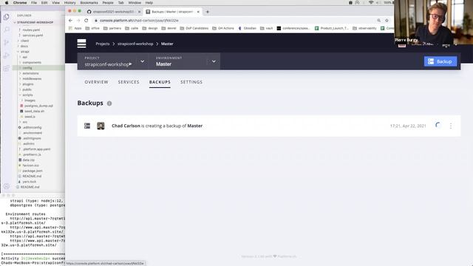Open yarn.lock file in Explorer

click(x=30, y=182)
